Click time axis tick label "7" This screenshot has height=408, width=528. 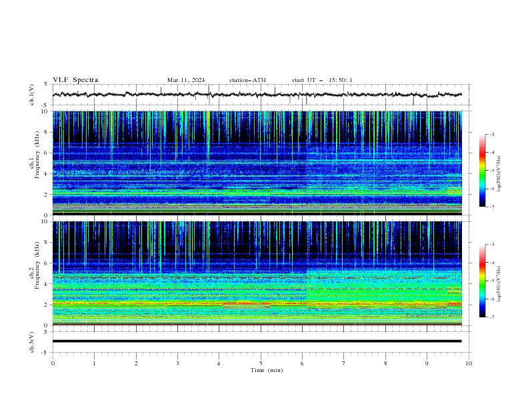(344, 363)
